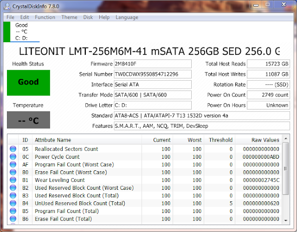This screenshot has width=297, height=232.
Task: Open the Function menu
Action: pyautogui.click(x=45, y=17)
